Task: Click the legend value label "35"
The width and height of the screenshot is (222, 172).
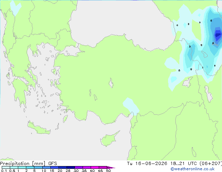Action: tap(84, 171)
